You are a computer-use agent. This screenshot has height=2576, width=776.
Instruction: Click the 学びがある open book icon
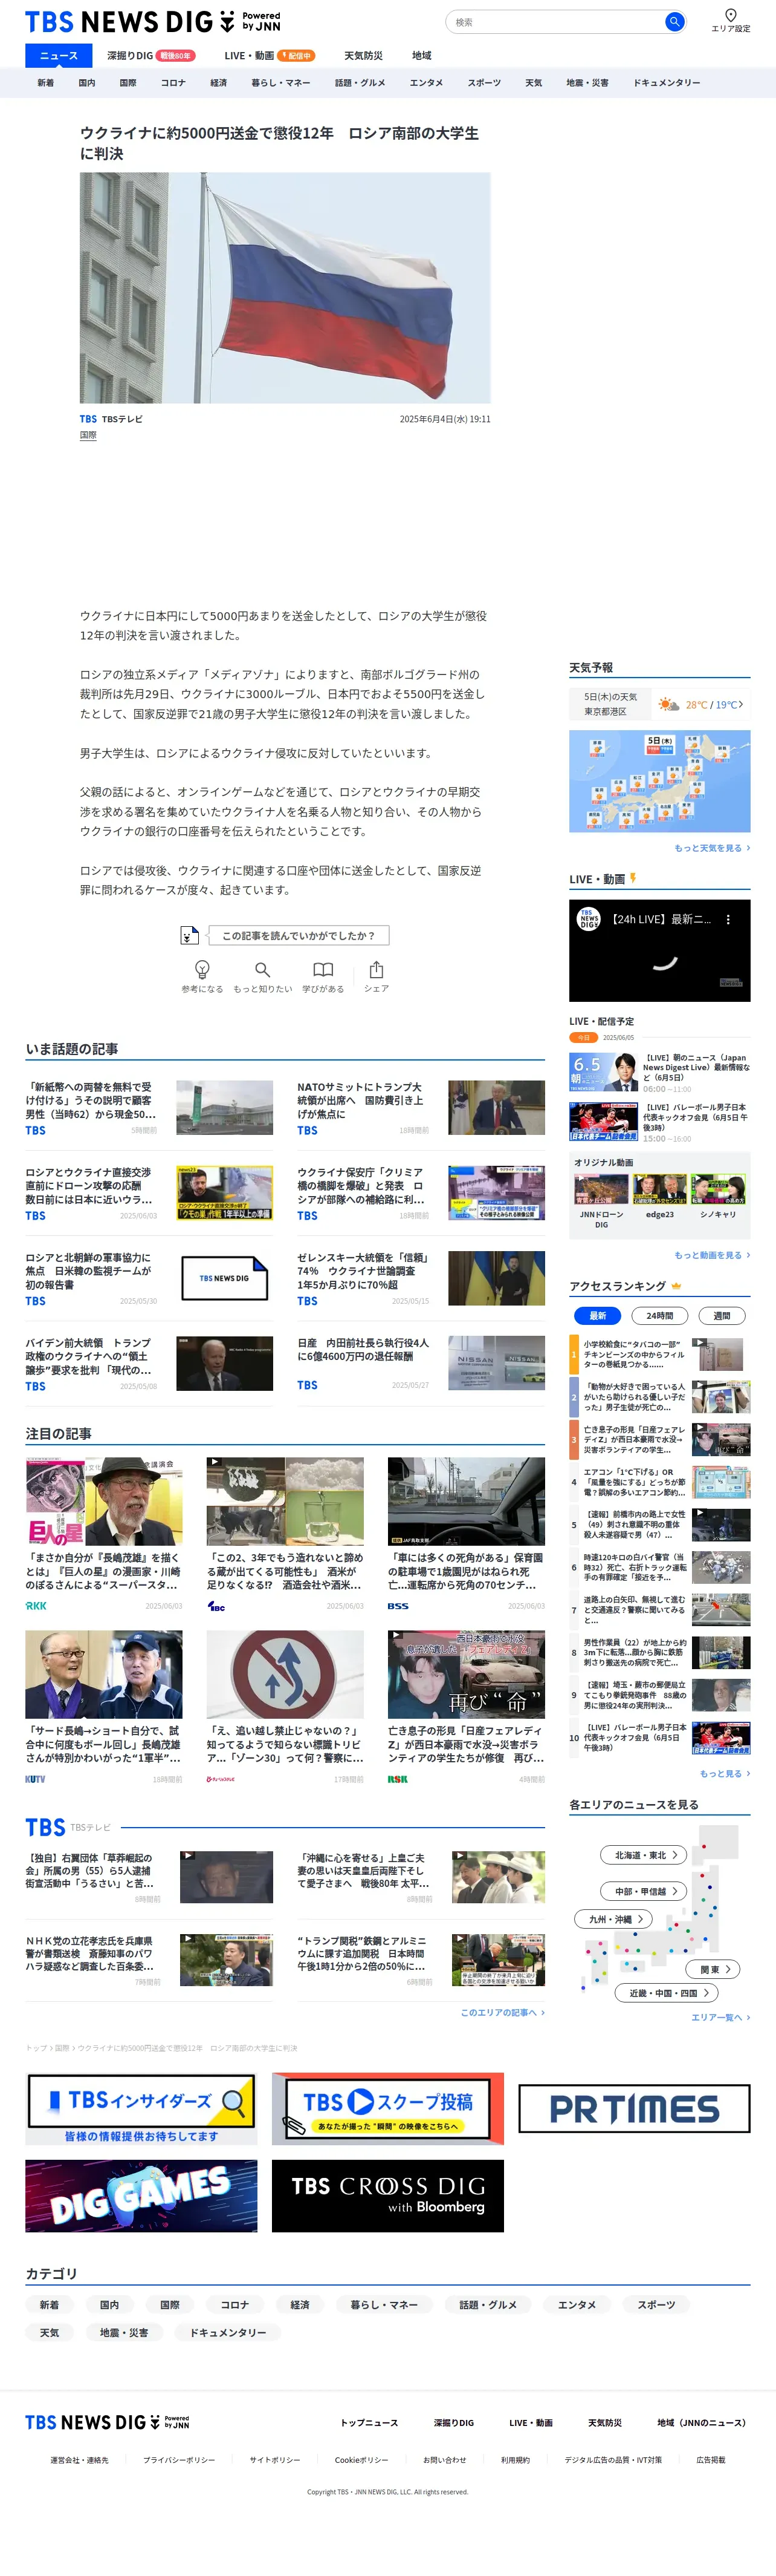click(323, 969)
